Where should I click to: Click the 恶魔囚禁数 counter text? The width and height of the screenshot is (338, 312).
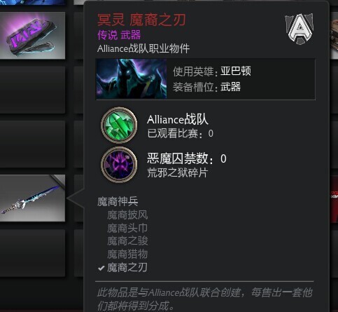pos(187,158)
